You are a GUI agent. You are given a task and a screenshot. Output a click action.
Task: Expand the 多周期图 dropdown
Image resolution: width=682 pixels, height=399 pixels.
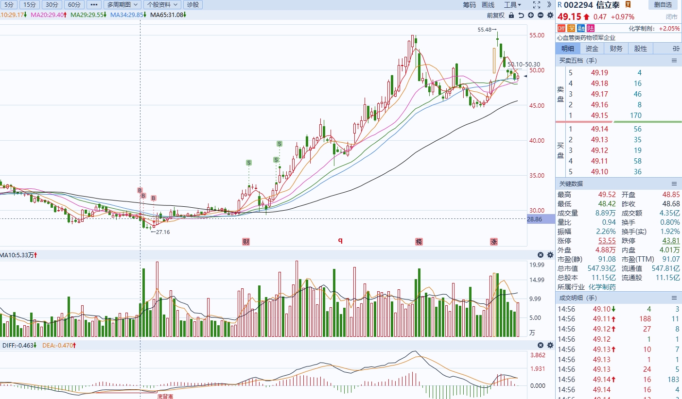click(x=122, y=5)
